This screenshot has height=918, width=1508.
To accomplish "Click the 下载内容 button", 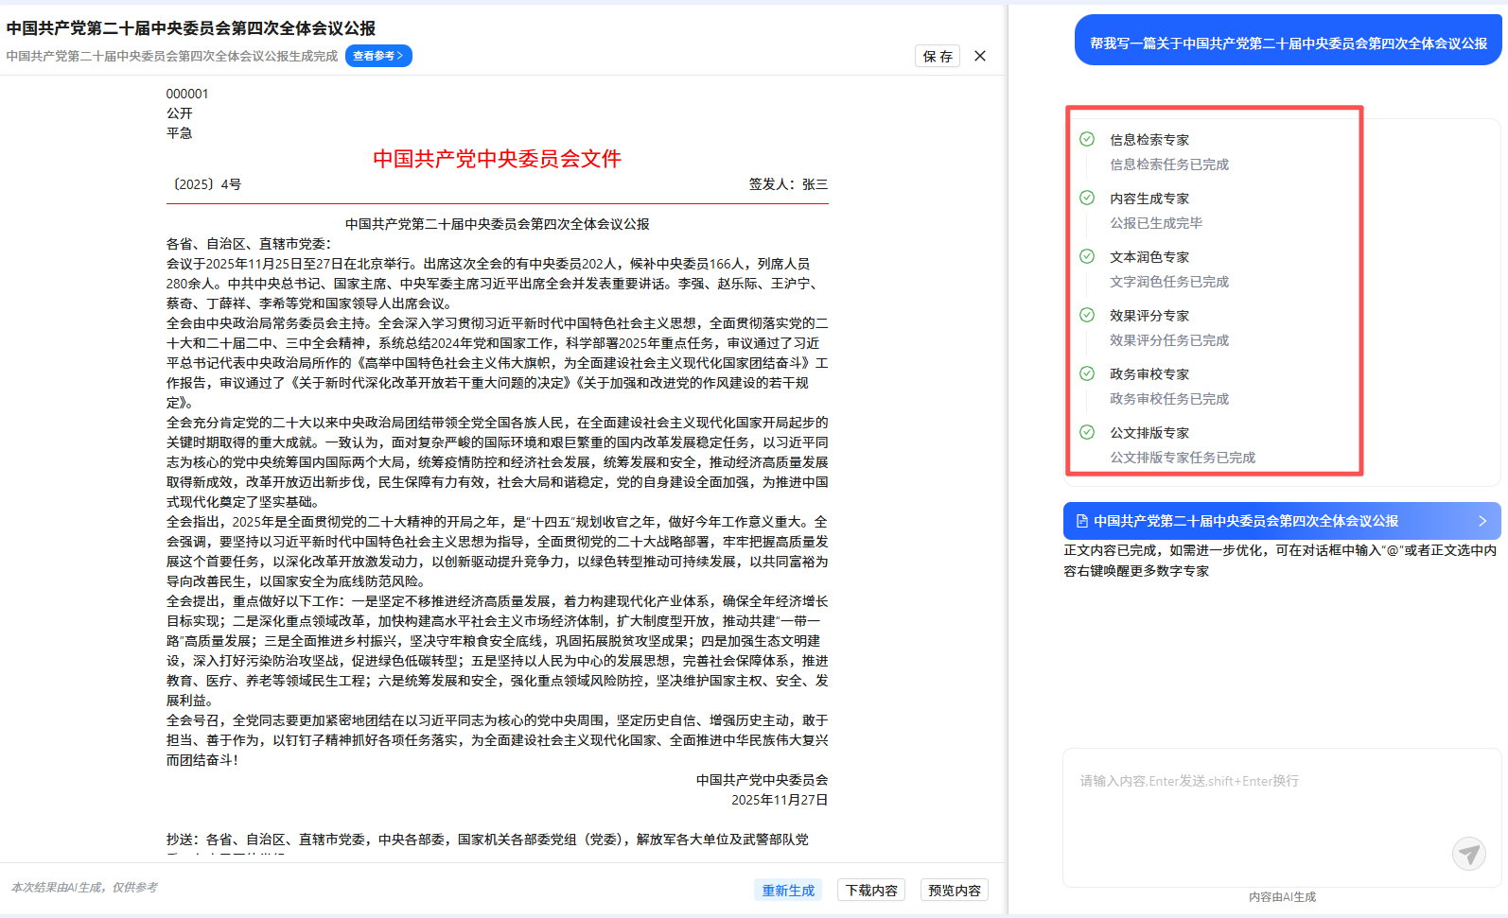I will (x=871, y=890).
